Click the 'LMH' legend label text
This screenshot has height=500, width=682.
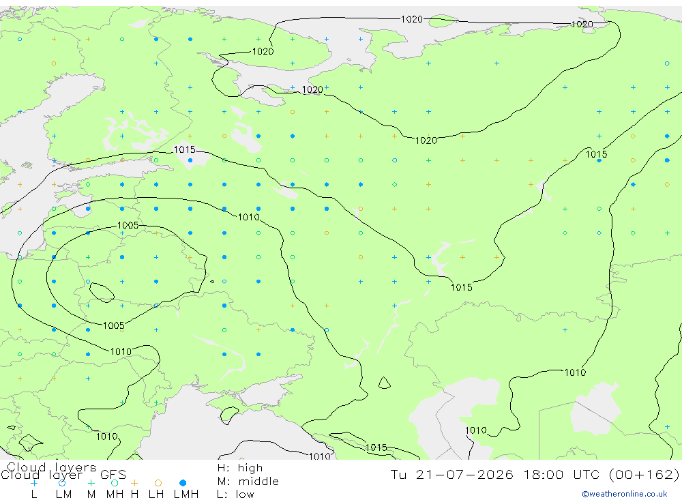point(186,495)
